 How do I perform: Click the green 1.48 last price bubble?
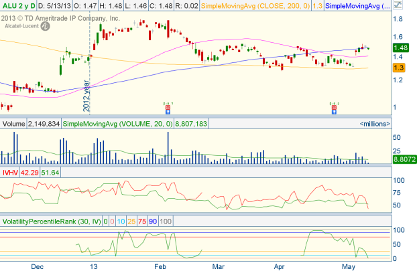(x=401, y=48)
